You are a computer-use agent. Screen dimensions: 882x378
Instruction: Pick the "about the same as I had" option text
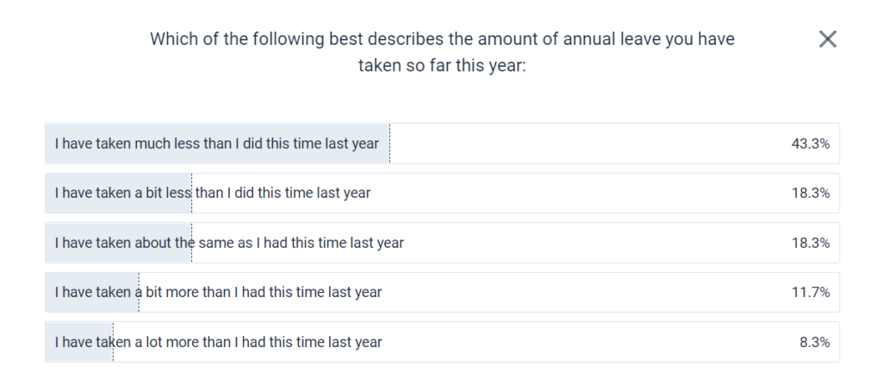pos(228,243)
